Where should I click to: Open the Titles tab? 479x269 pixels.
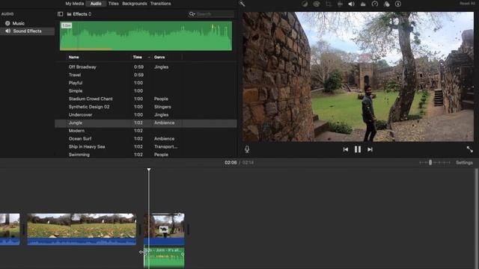click(113, 4)
